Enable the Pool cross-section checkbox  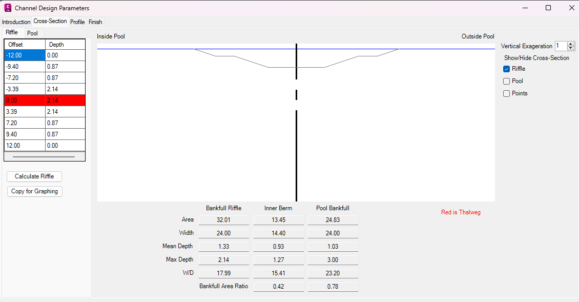506,81
